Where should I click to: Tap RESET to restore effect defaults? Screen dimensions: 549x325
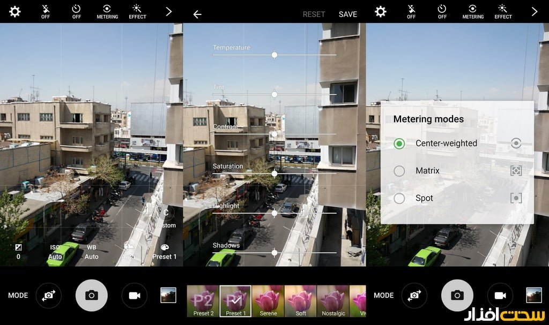(x=314, y=14)
